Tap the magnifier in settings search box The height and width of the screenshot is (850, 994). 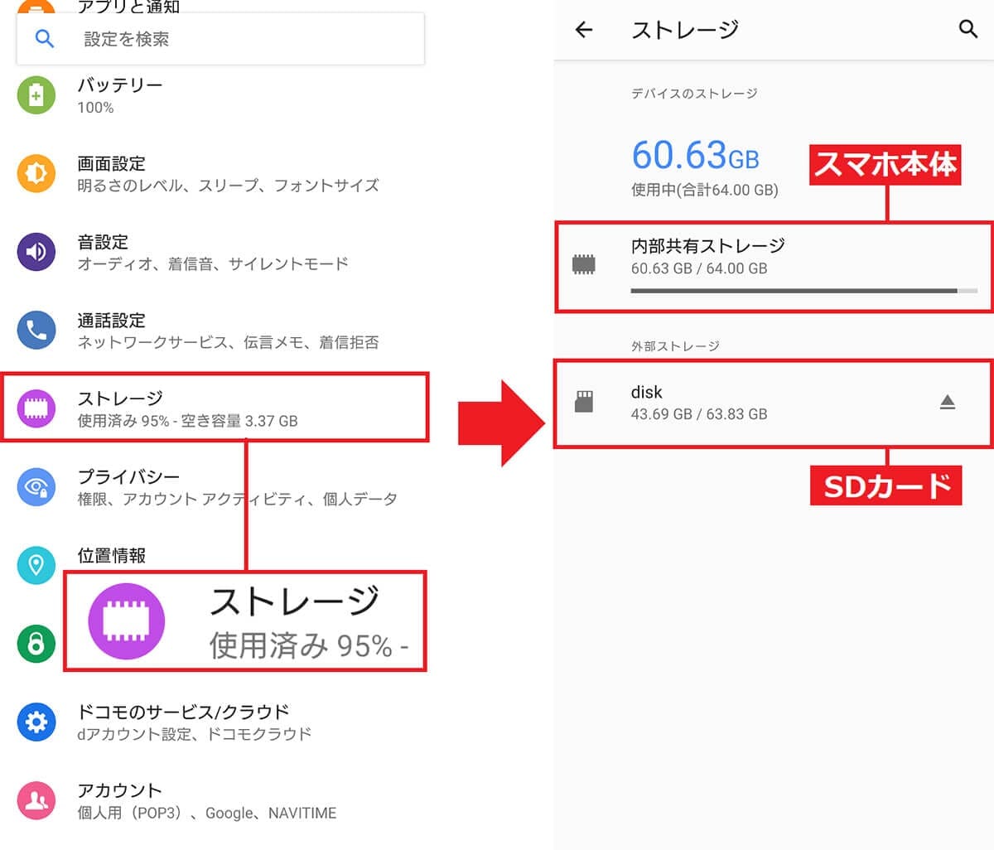(x=45, y=39)
